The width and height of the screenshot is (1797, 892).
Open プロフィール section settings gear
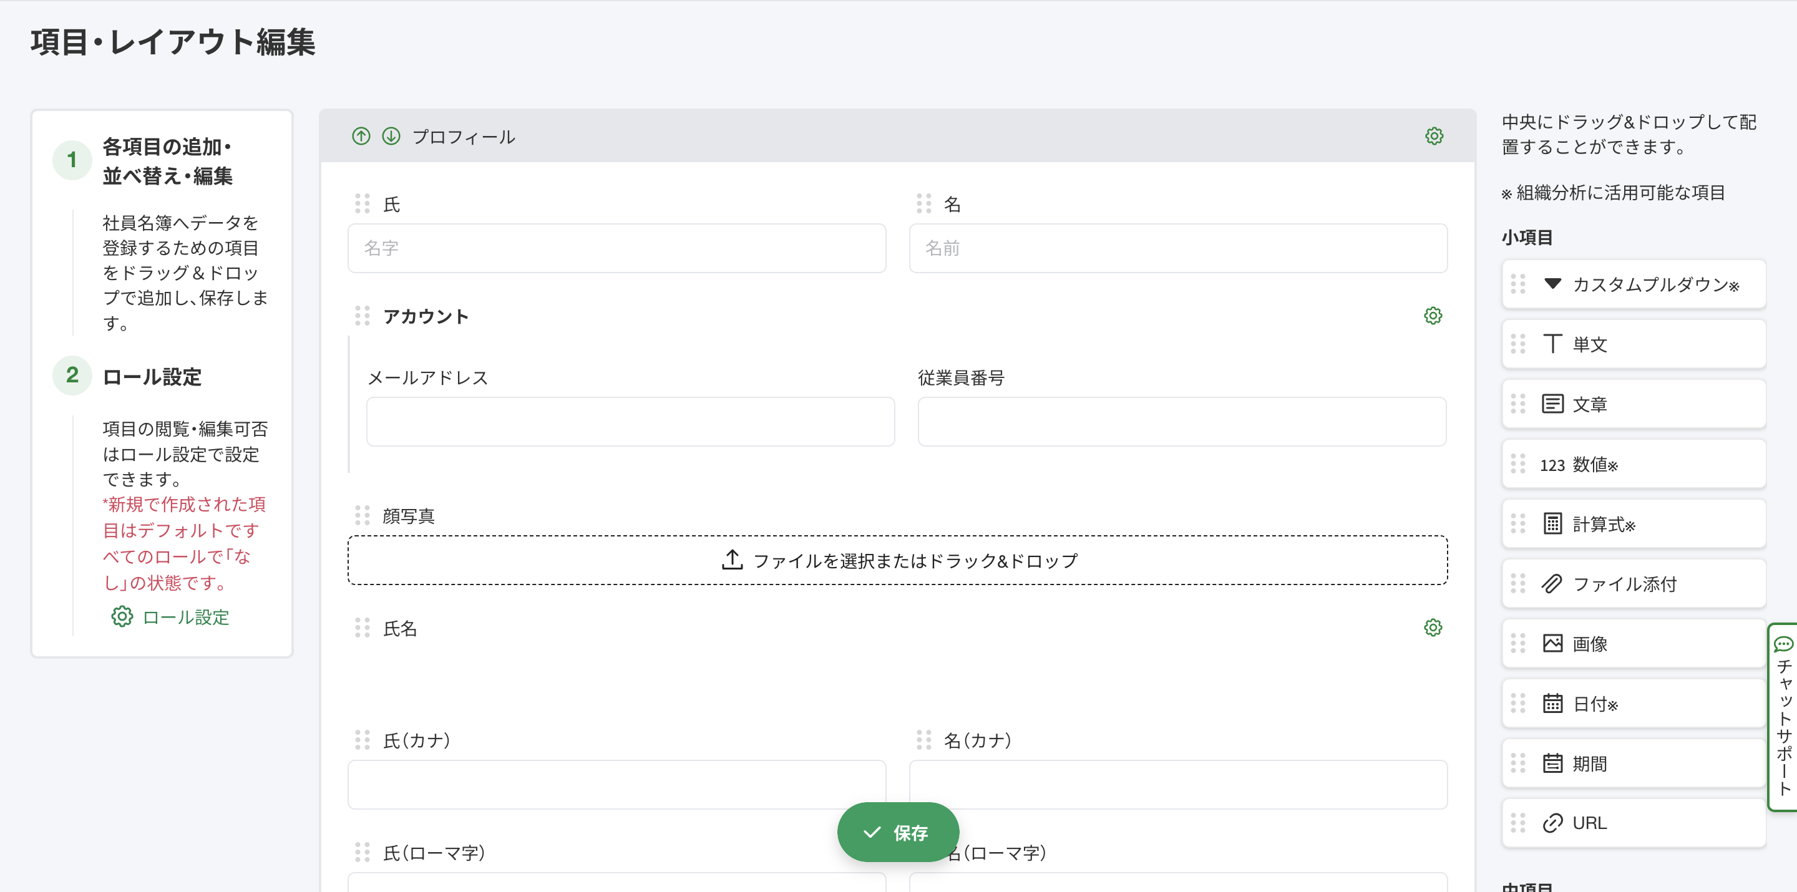[x=1434, y=136]
